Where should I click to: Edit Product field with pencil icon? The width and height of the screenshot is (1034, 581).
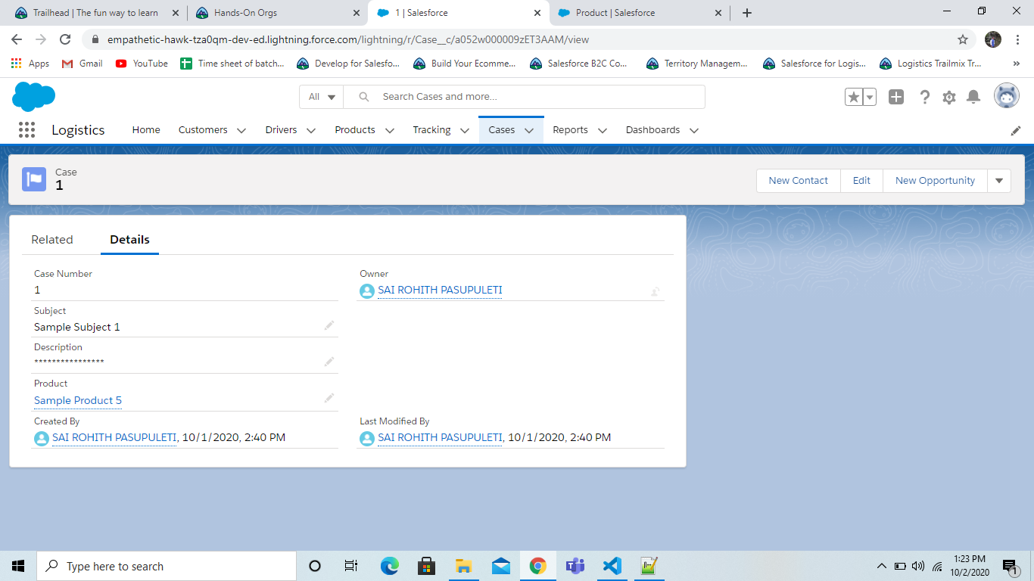point(329,398)
